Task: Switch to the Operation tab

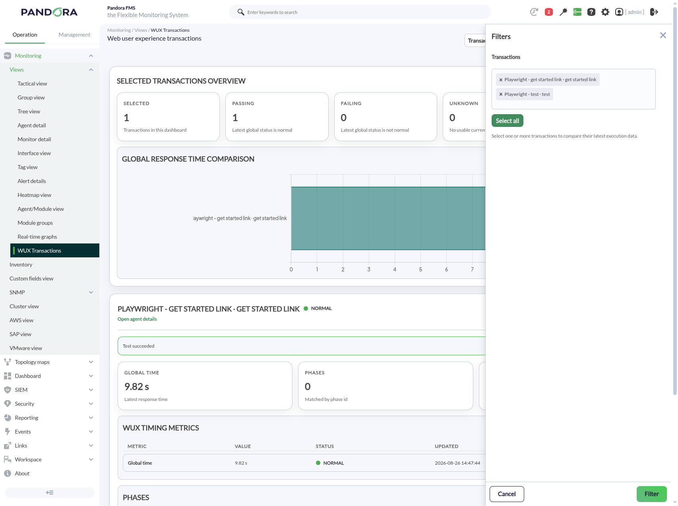Action: pos(25,35)
